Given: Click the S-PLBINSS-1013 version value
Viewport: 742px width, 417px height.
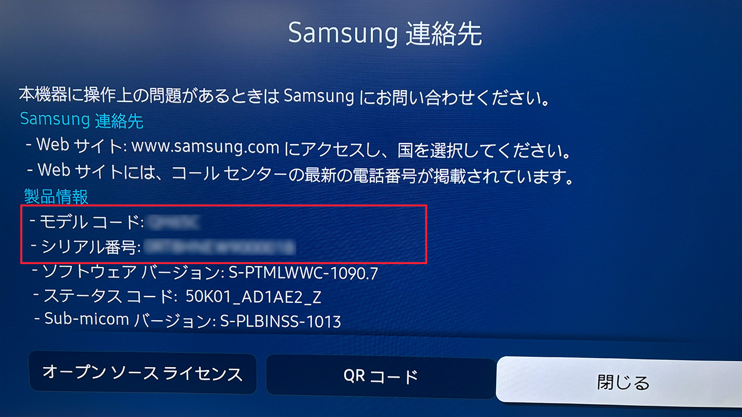Looking at the screenshot, I should [281, 321].
